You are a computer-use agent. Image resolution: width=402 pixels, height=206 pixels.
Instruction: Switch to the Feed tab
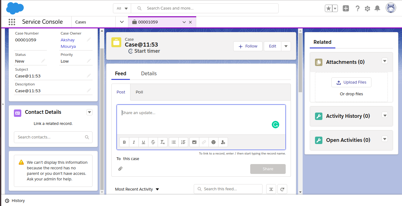coord(121,73)
